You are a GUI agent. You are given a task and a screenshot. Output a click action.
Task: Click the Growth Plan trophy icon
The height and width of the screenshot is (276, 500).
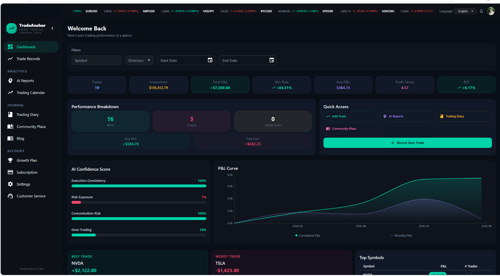pyautogui.click(x=10, y=160)
